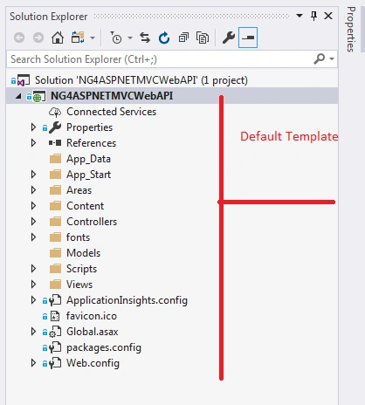Toggle the auto-hide pin icon
365x405 pixels.
[313, 16]
